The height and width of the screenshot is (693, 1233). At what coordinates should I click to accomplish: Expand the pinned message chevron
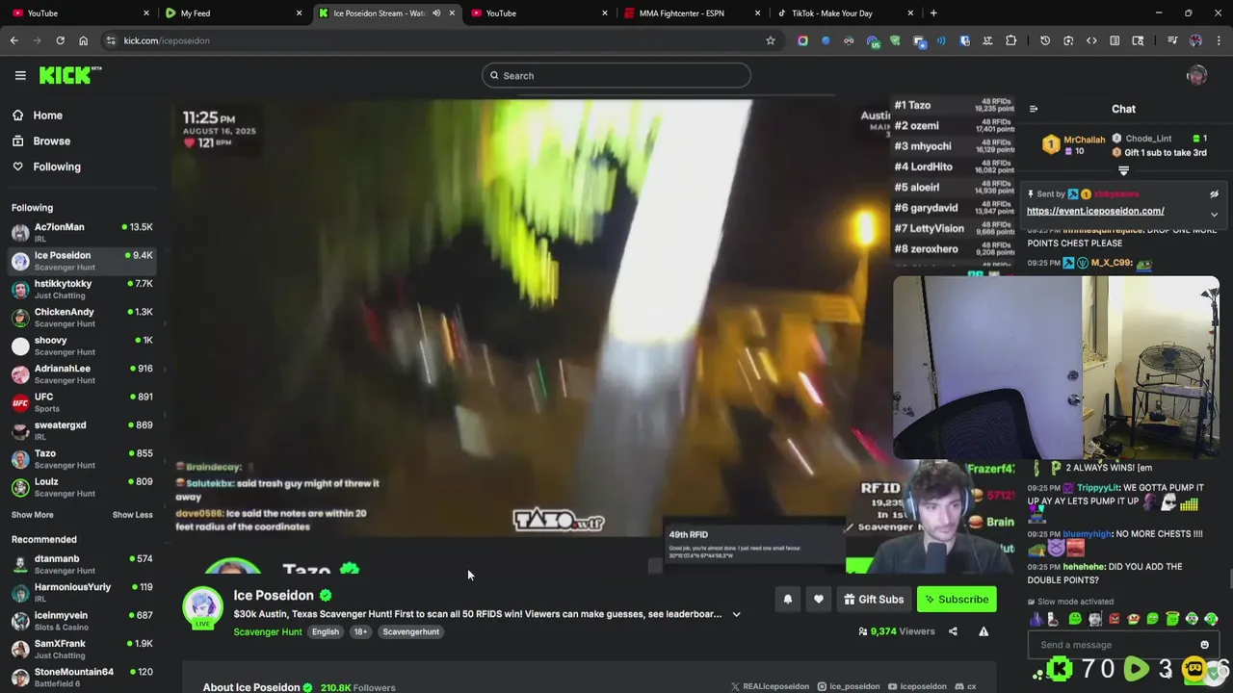(x=1214, y=215)
